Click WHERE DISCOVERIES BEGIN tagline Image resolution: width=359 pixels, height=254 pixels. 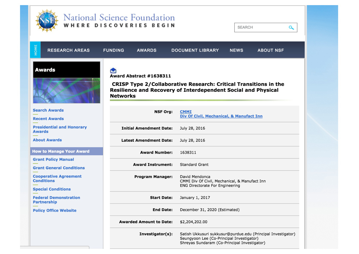coord(119,25)
